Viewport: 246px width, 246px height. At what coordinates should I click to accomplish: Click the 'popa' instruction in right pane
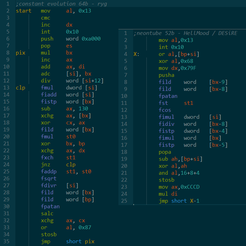tap(165, 152)
